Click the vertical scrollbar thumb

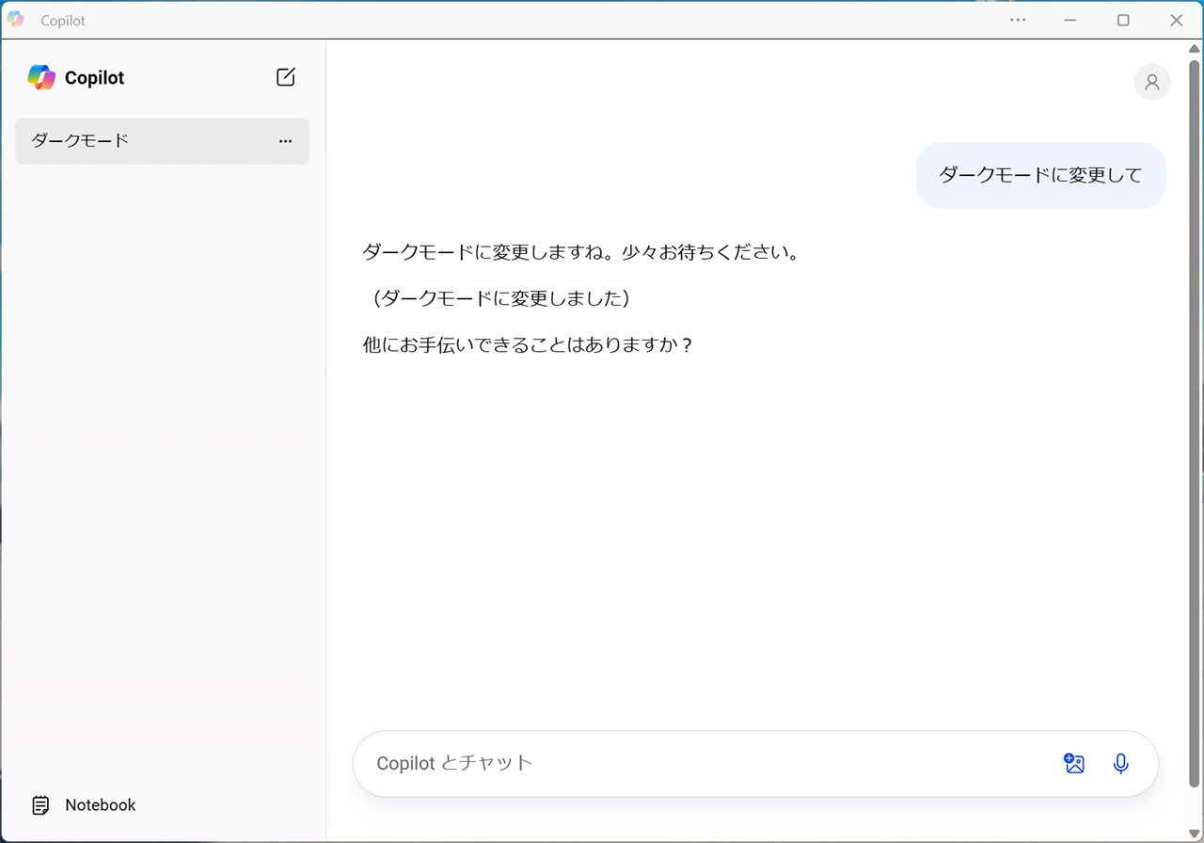[1195, 423]
